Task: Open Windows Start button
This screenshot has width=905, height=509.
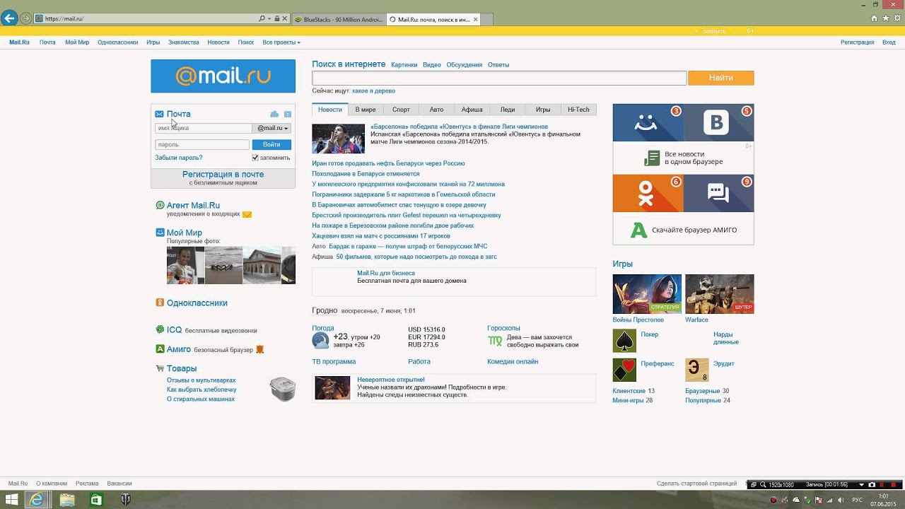Action: [11, 500]
